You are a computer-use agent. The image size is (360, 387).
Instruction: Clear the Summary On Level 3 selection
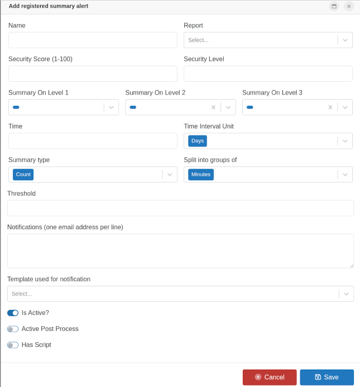(330, 107)
